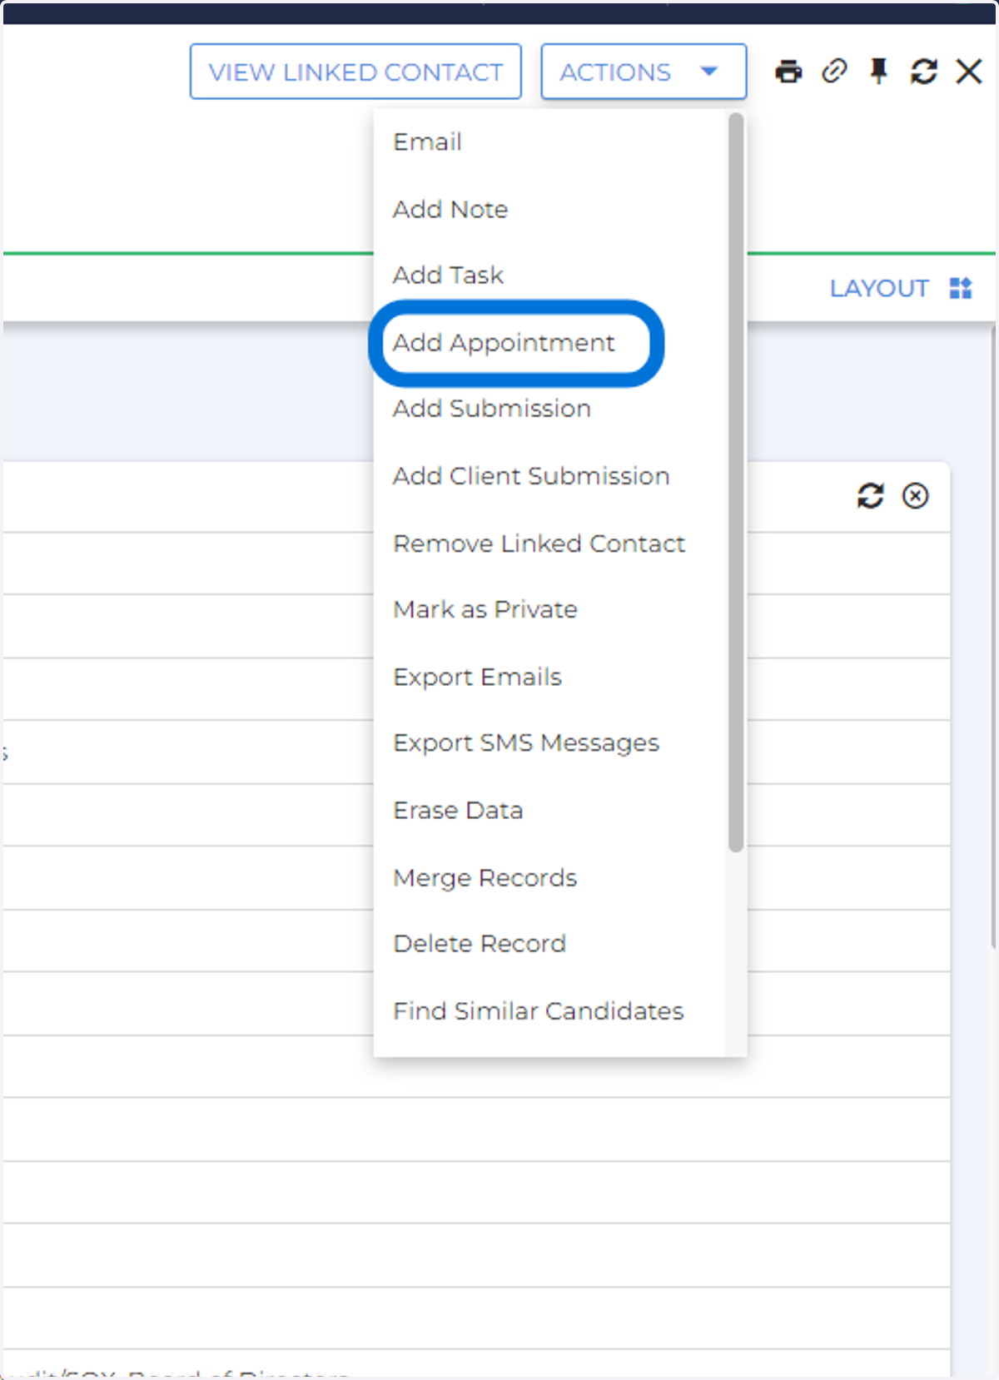Pin this record with the pushpin icon
The height and width of the screenshot is (1380, 999).
[878, 72]
